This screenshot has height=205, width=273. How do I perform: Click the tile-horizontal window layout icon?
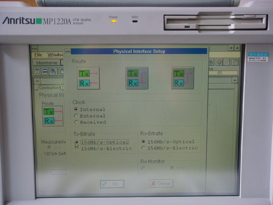point(45,71)
